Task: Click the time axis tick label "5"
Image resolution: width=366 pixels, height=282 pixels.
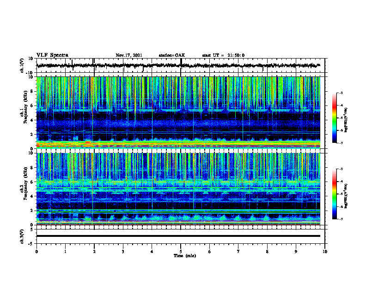Action: click(181, 252)
